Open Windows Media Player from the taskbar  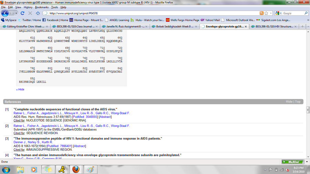point(34,169)
